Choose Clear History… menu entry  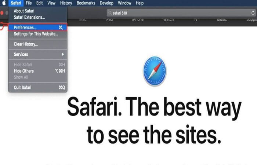coord(38,44)
